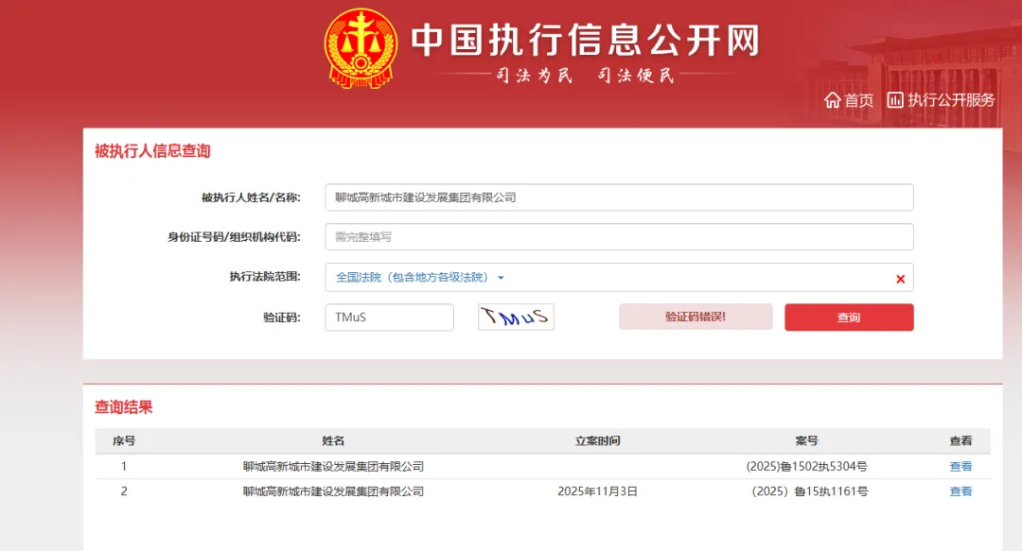1022x551 pixels.
Task: Click the 被执行人信息查询 heading
Action: [x=152, y=151]
